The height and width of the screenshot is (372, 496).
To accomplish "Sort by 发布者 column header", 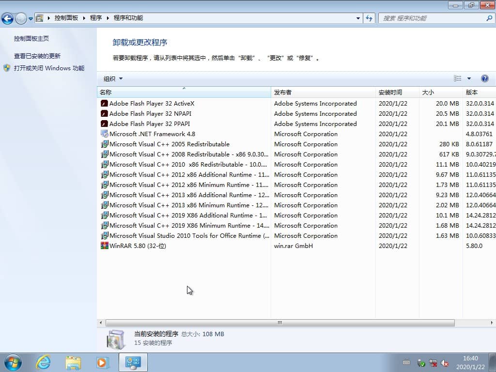I will point(323,93).
